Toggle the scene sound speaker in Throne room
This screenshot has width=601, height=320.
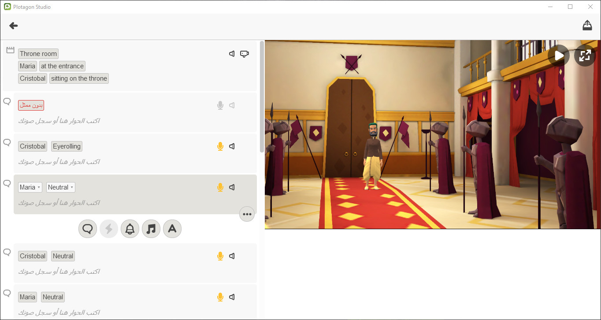click(x=232, y=54)
